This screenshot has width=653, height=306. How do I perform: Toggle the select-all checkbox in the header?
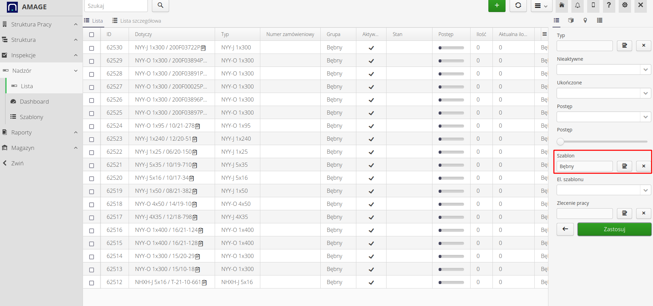coord(92,35)
